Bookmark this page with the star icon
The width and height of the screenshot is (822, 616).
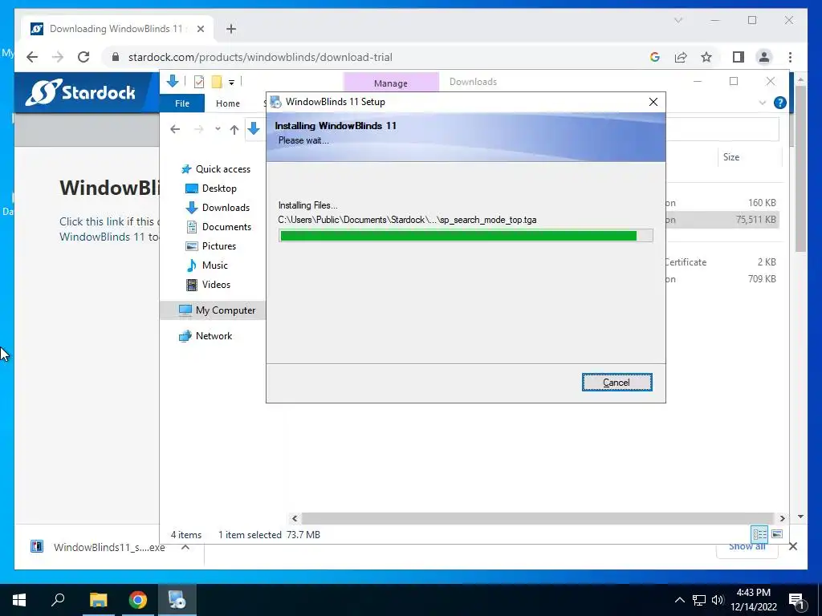(x=706, y=57)
